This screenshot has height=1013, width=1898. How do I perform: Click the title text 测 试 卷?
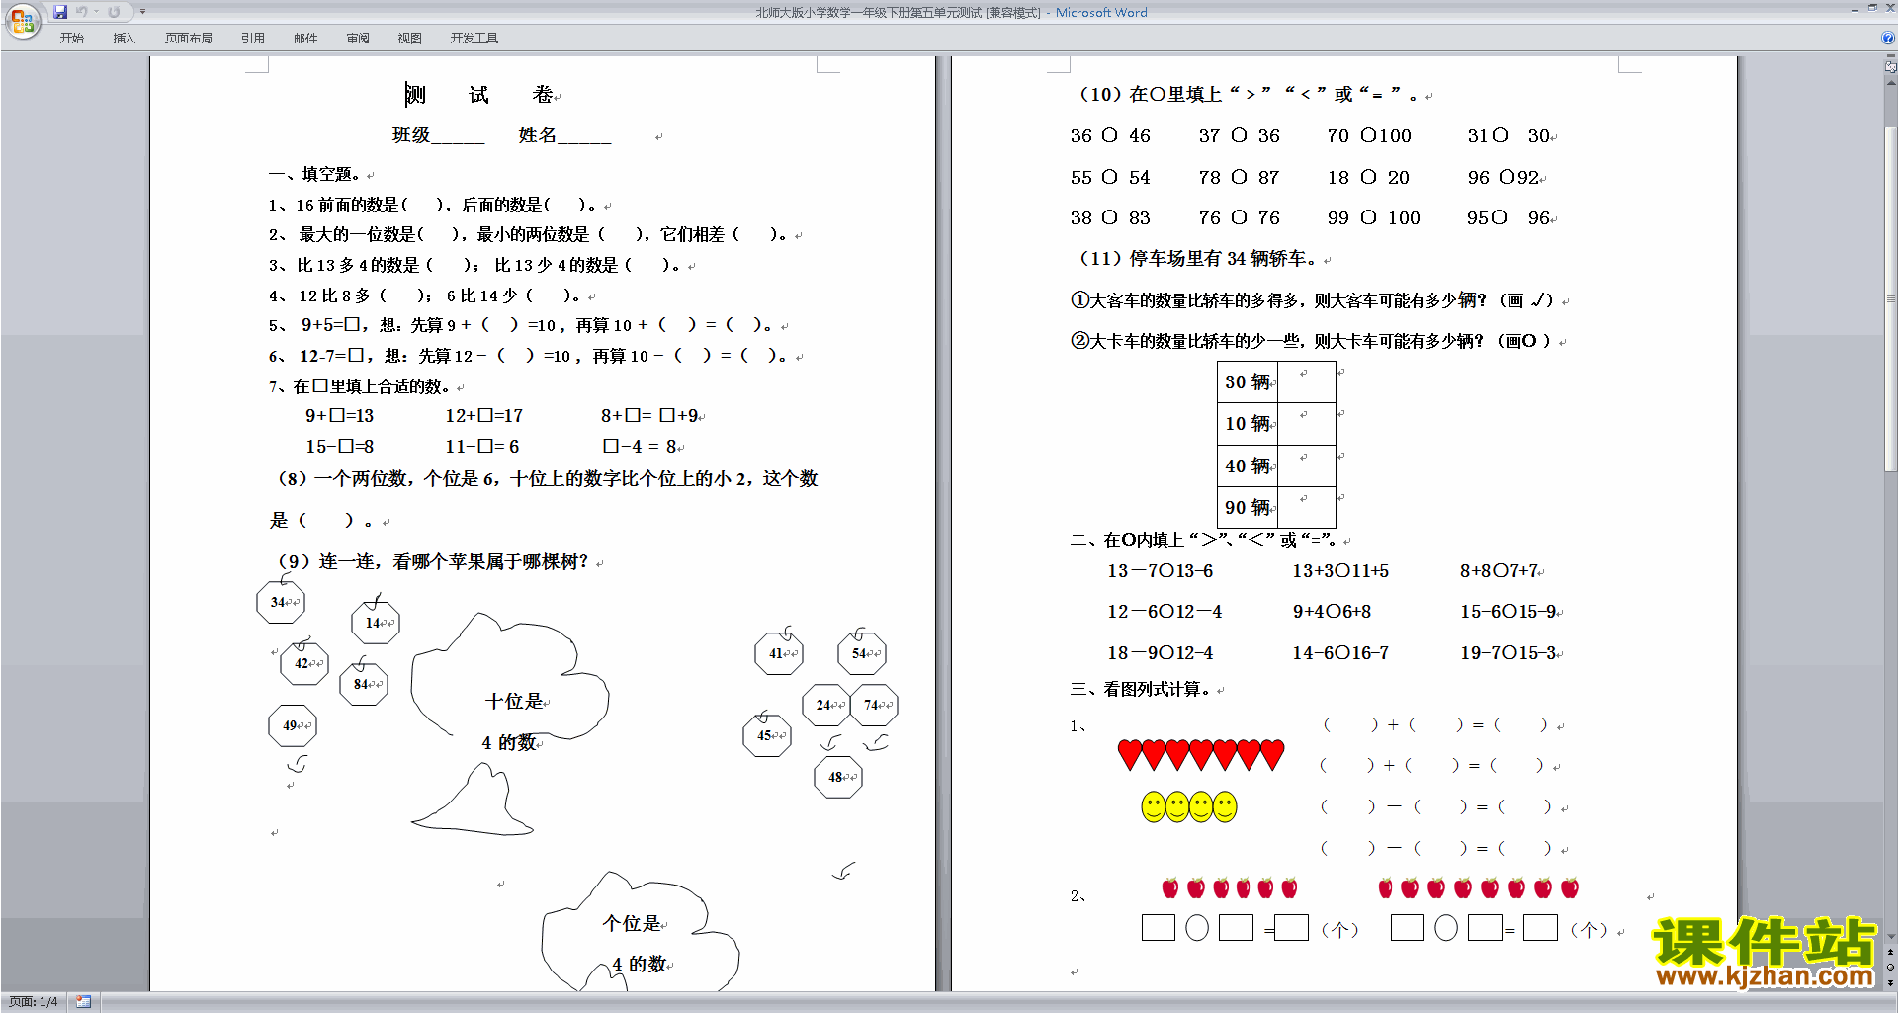coord(479,95)
